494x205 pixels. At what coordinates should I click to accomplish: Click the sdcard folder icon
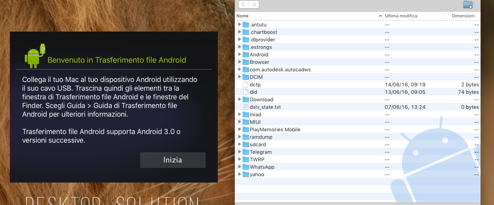[246, 144]
